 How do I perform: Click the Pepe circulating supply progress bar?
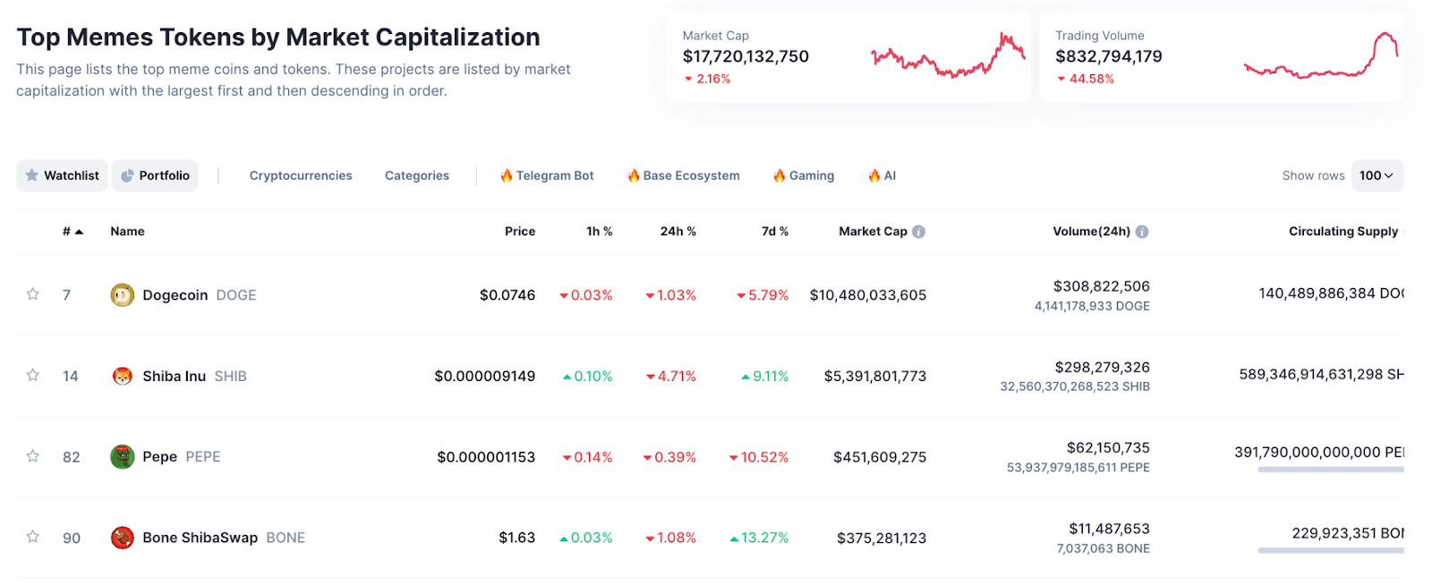coord(1331,470)
